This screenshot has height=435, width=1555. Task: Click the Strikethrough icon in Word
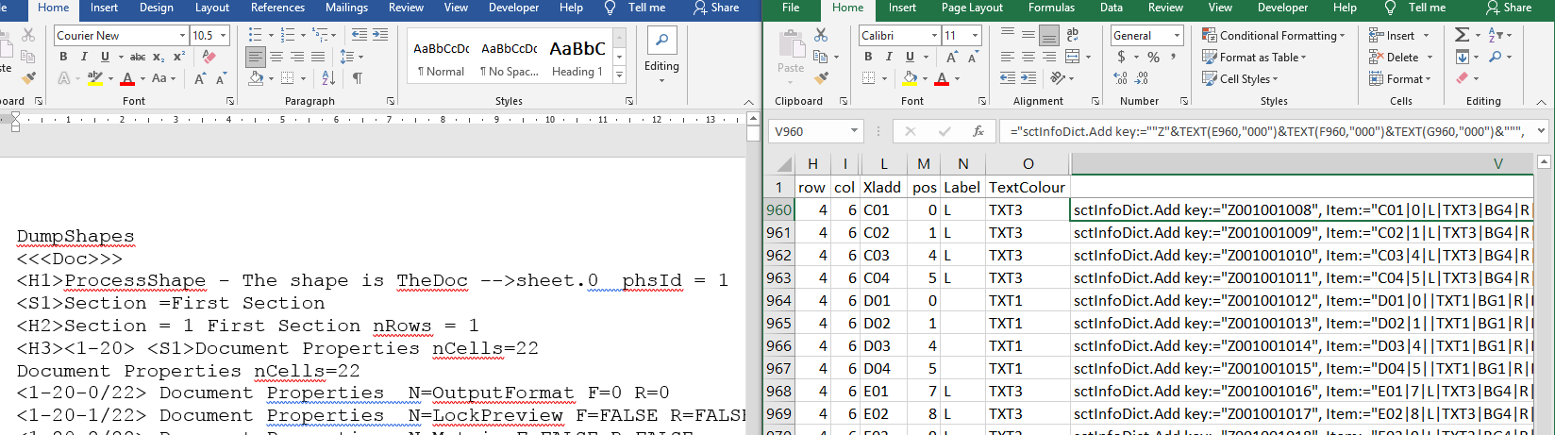[138, 57]
